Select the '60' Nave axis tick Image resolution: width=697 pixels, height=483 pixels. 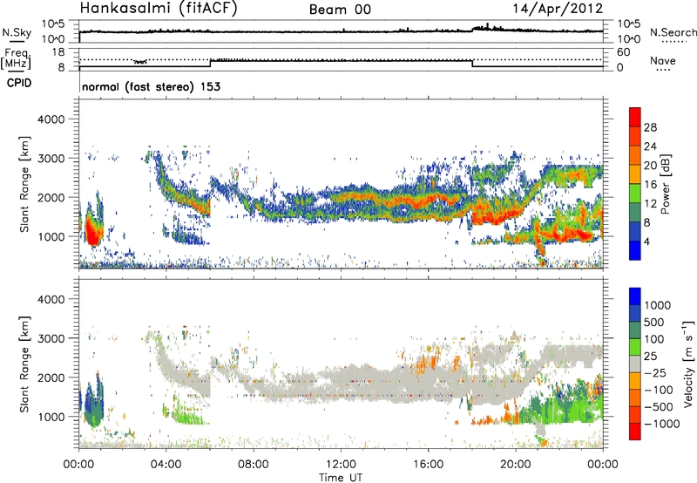[x=624, y=52]
